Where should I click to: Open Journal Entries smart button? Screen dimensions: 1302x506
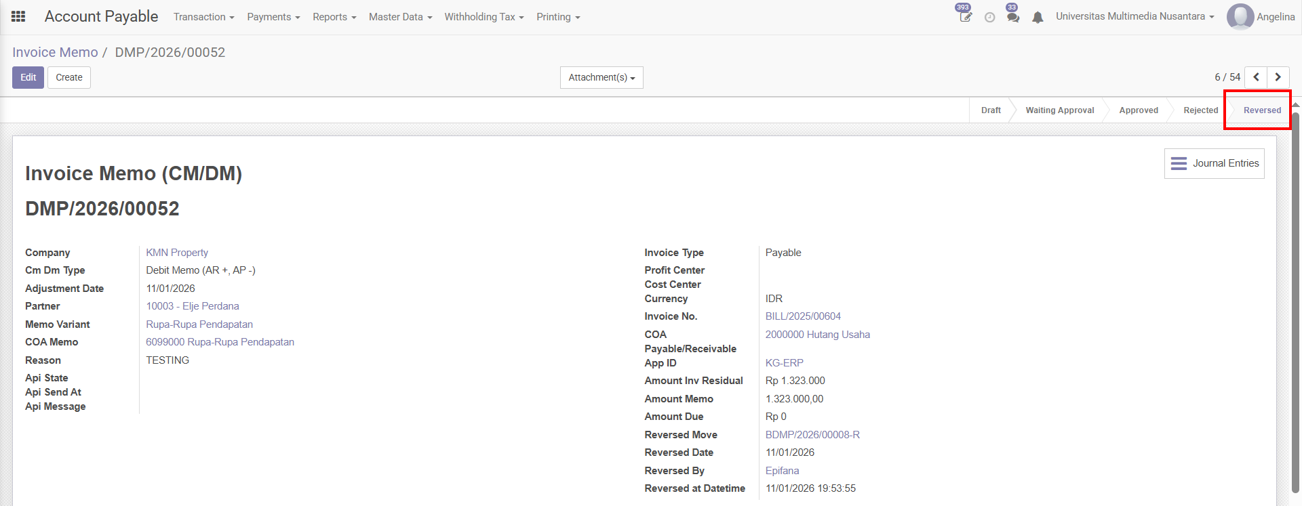coord(1214,163)
